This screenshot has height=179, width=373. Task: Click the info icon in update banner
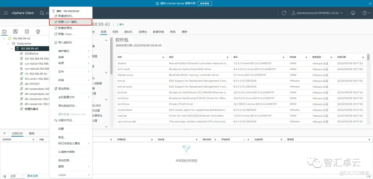pos(157,3)
